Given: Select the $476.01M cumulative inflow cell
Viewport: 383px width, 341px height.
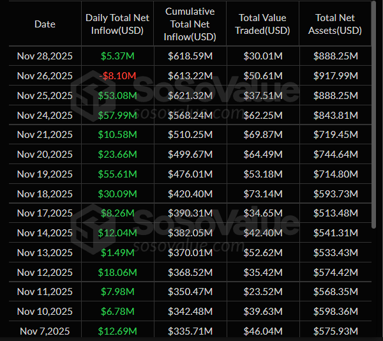Looking at the screenshot, I should pyautogui.click(x=190, y=174).
